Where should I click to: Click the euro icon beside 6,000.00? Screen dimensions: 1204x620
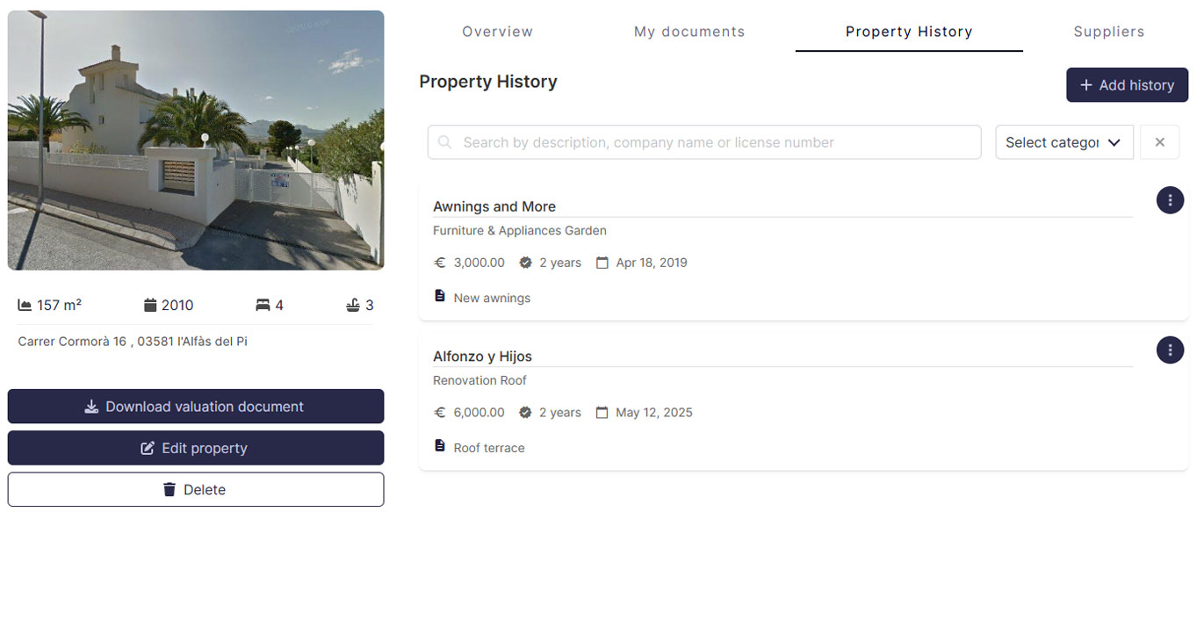440,412
